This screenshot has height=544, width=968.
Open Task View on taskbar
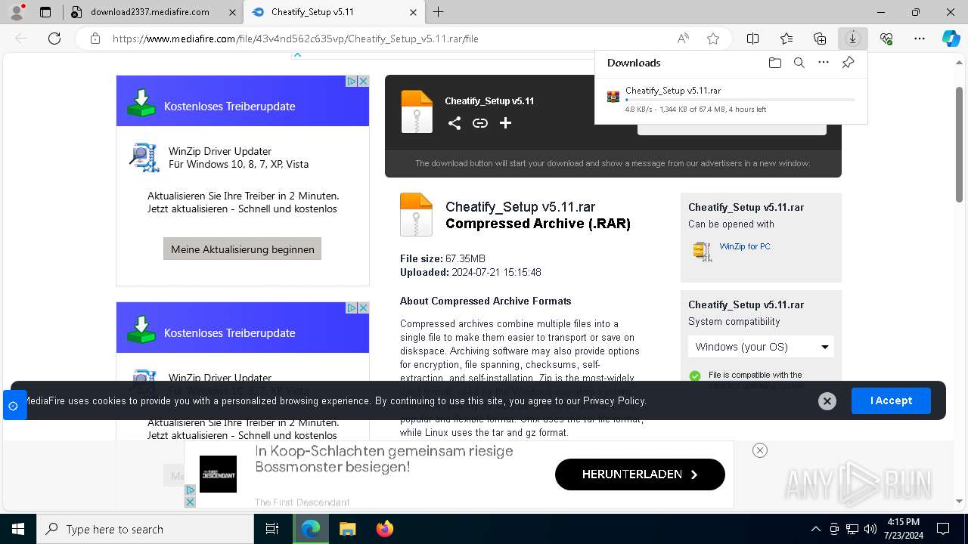272,529
